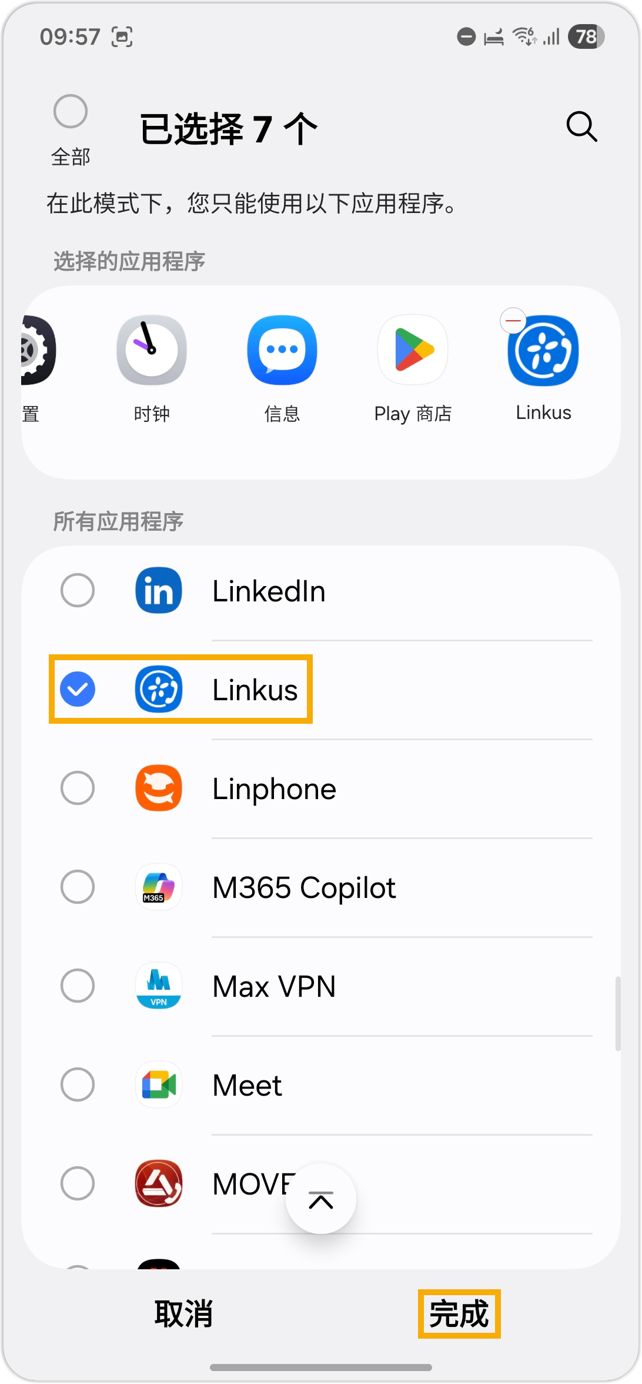Tap the Linphone app icon in list

[159, 788]
